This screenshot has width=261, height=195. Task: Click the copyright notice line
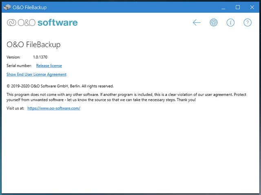(60, 86)
